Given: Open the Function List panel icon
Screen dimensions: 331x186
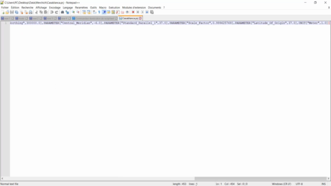Looking at the screenshot, I should click(x=118, y=12).
